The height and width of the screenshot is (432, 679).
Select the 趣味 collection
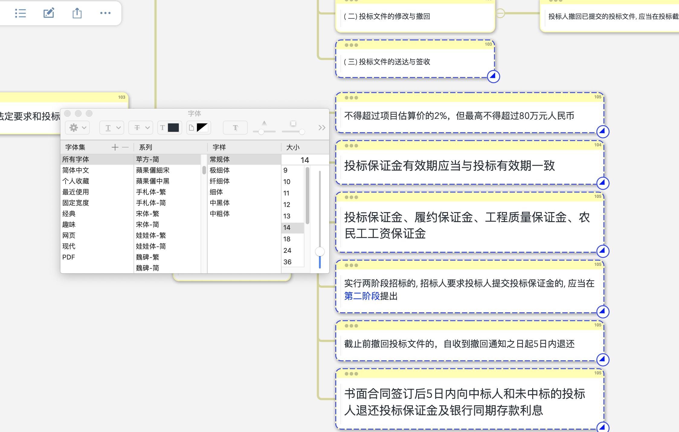(97, 224)
